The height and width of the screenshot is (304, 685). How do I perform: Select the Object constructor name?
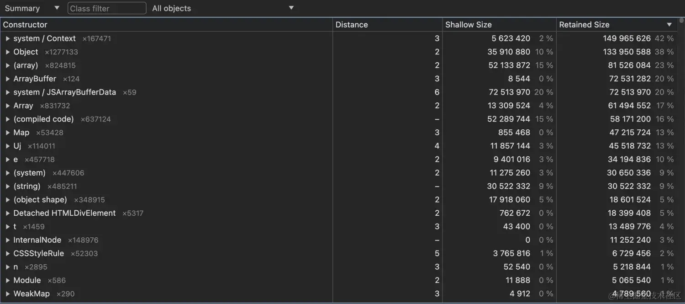(x=26, y=52)
